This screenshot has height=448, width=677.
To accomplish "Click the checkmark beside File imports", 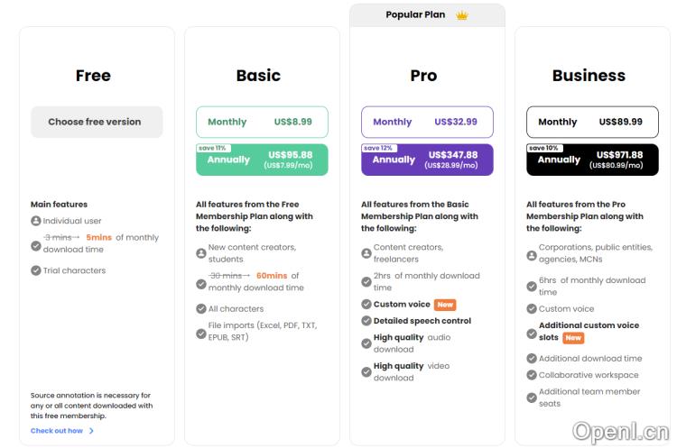I will [201, 333].
